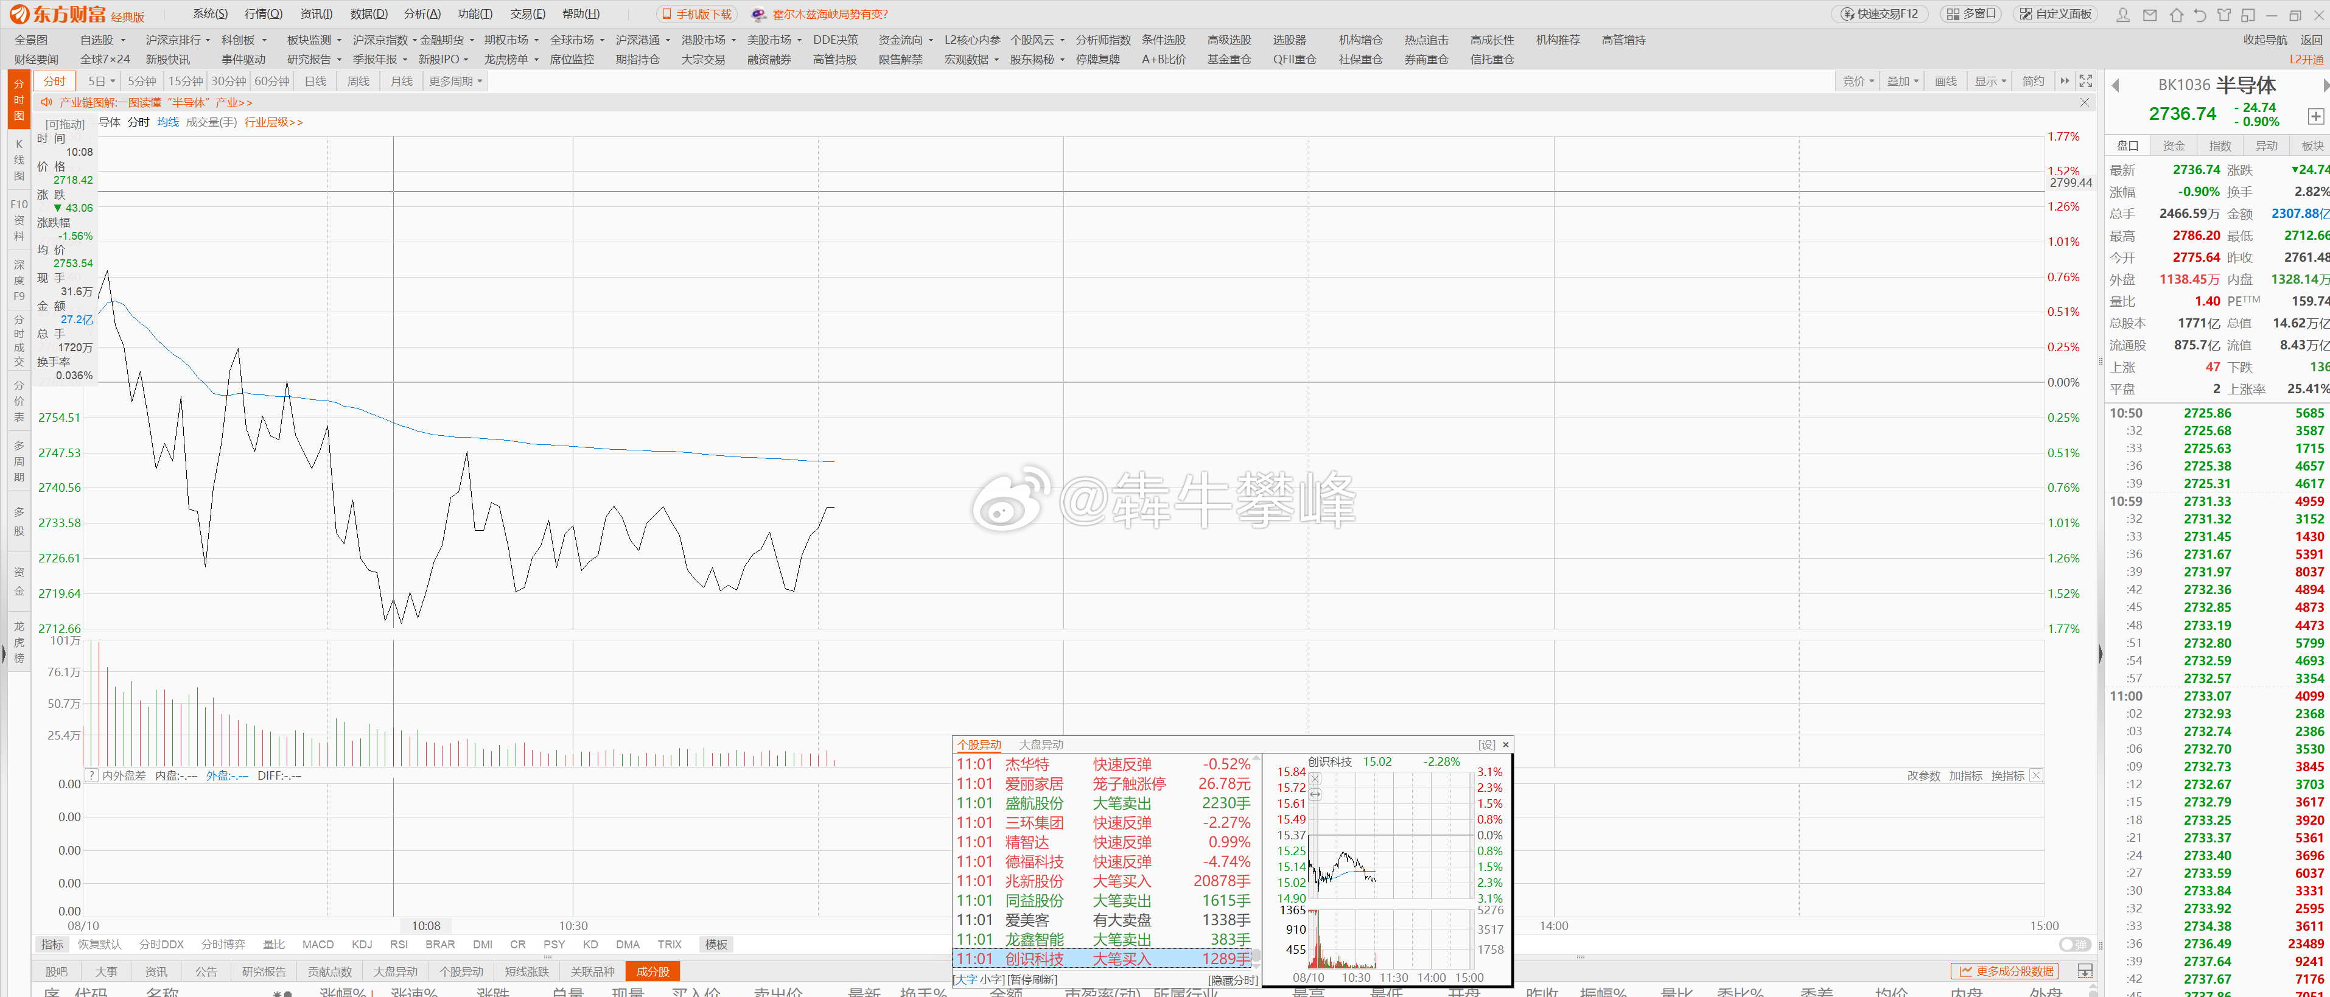Open the 多周期 sidebar panel
Viewport: 2330px width, 997px height.
(19, 461)
